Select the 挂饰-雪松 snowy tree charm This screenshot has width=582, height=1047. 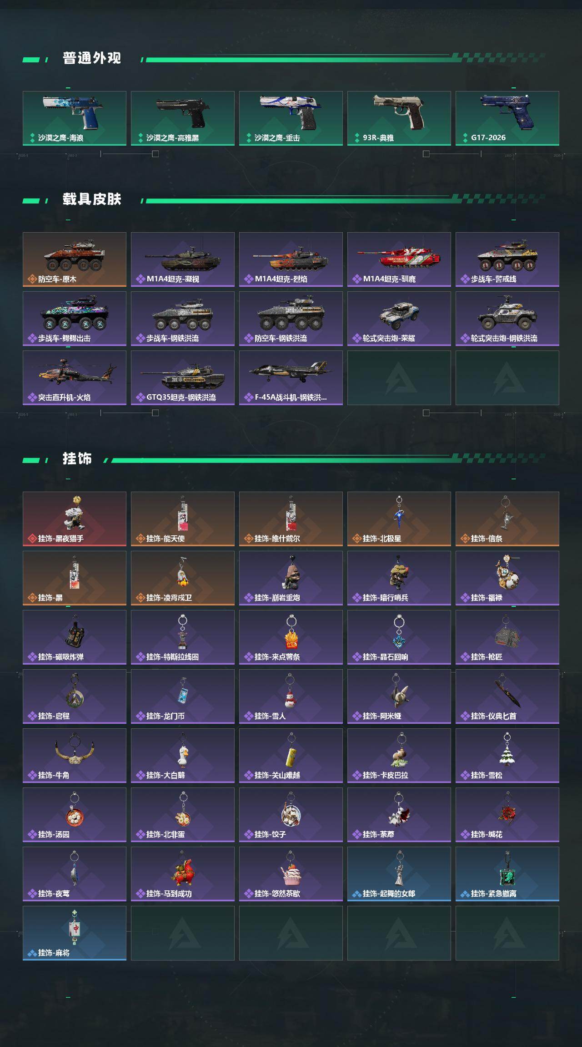click(x=507, y=756)
